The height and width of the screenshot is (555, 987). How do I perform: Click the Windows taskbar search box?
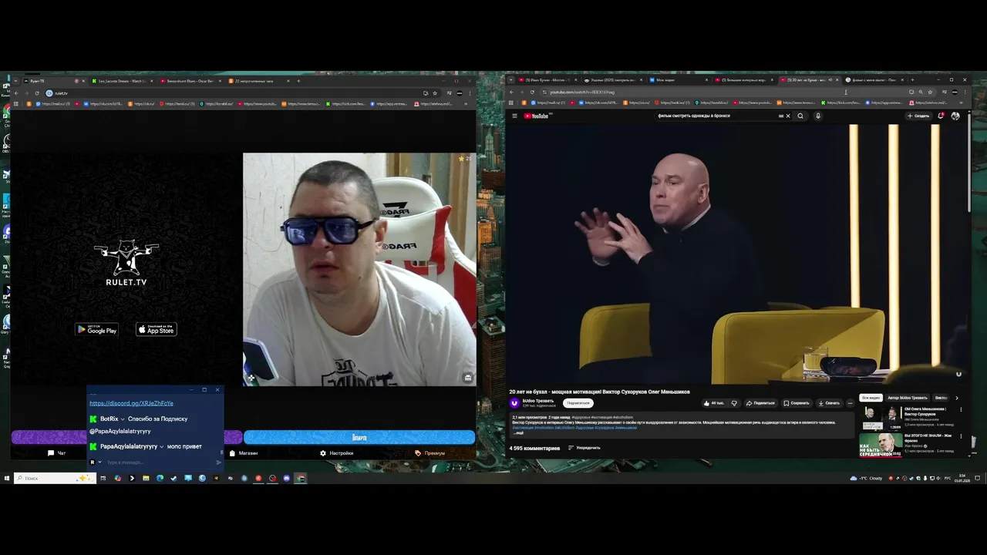[54, 478]
